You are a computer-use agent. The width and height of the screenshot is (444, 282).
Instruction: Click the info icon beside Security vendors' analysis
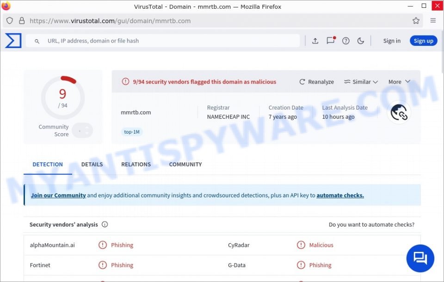[105, 224]
